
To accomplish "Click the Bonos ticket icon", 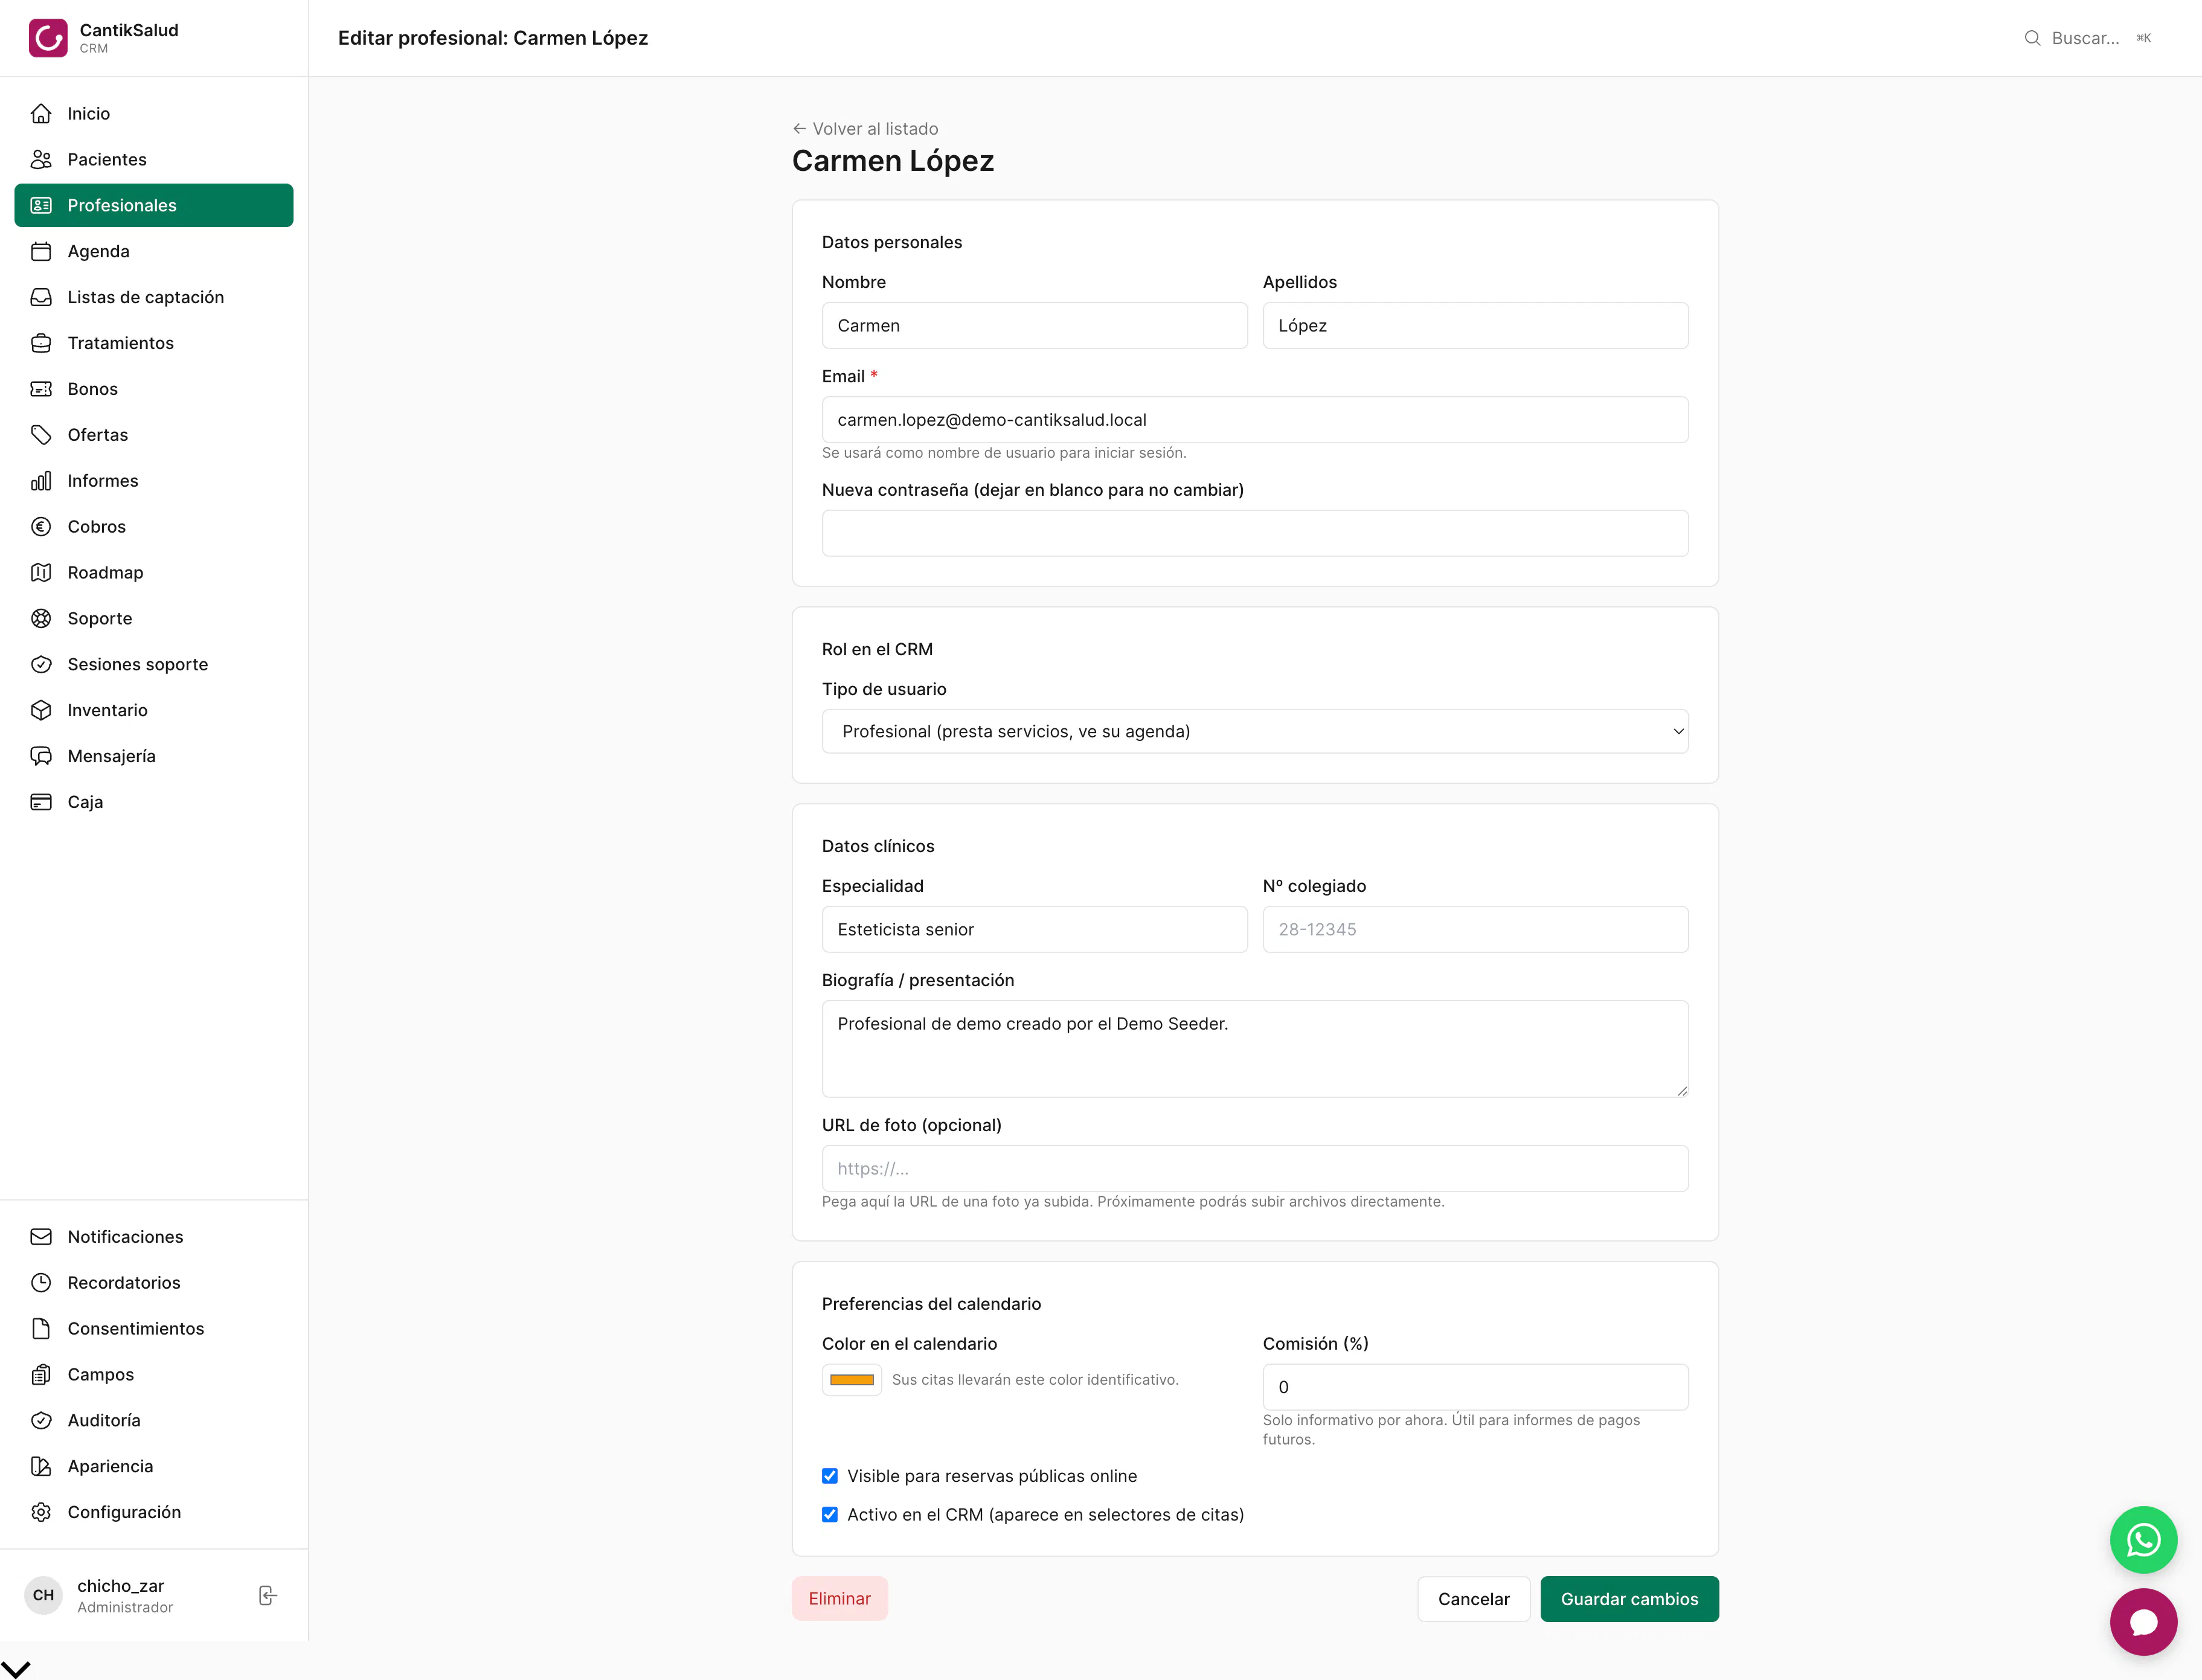I will (41, 389).
